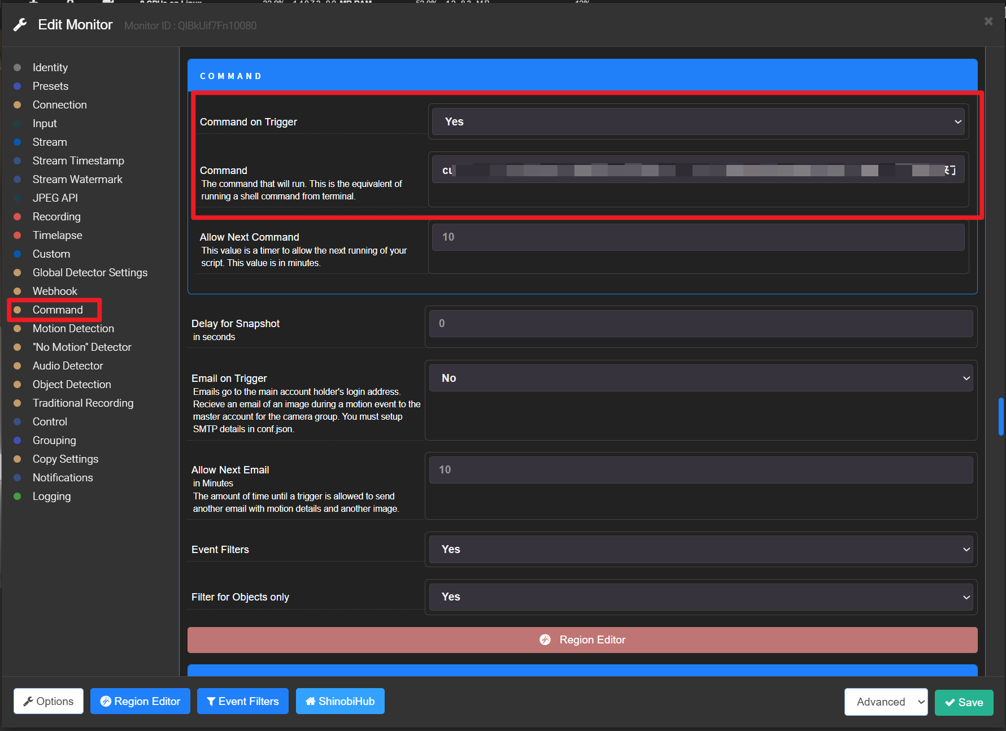Open the Email on Trigger dropdown
Image resolution: width=1006 pixels, height=731 pixels.
(700, 378)
